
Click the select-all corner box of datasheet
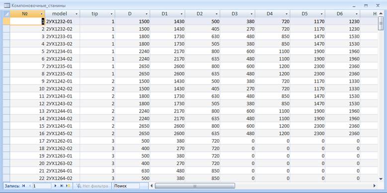[x=6, y=14]
